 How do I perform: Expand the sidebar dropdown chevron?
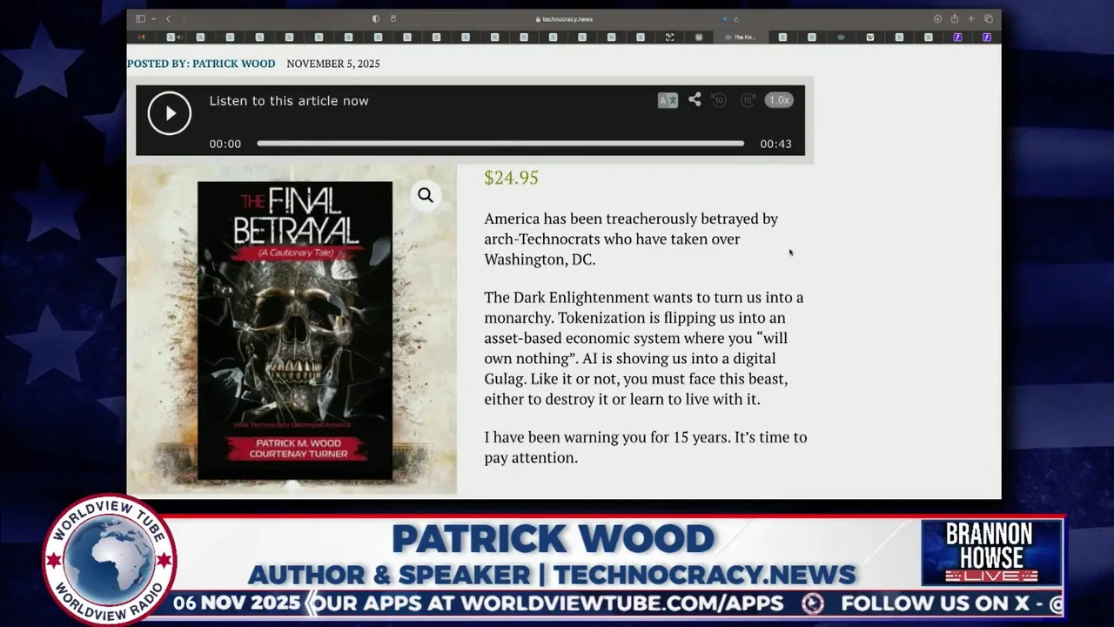(153, 18)
